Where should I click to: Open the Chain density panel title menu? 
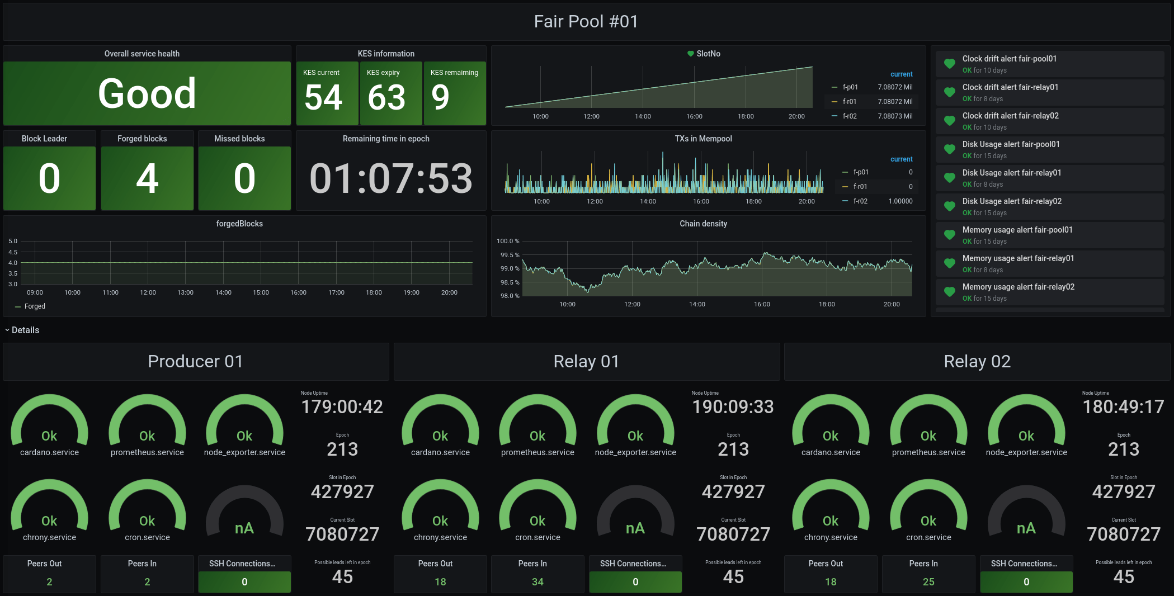coord(703,224)
